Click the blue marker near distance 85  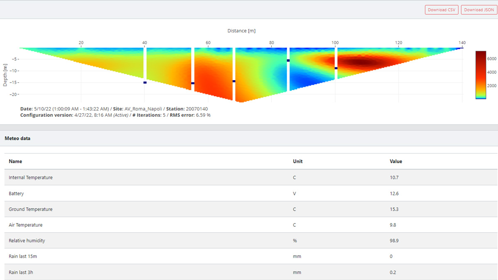tap(288, 61)
